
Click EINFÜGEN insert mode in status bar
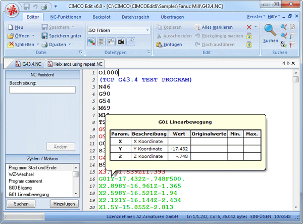261,216
